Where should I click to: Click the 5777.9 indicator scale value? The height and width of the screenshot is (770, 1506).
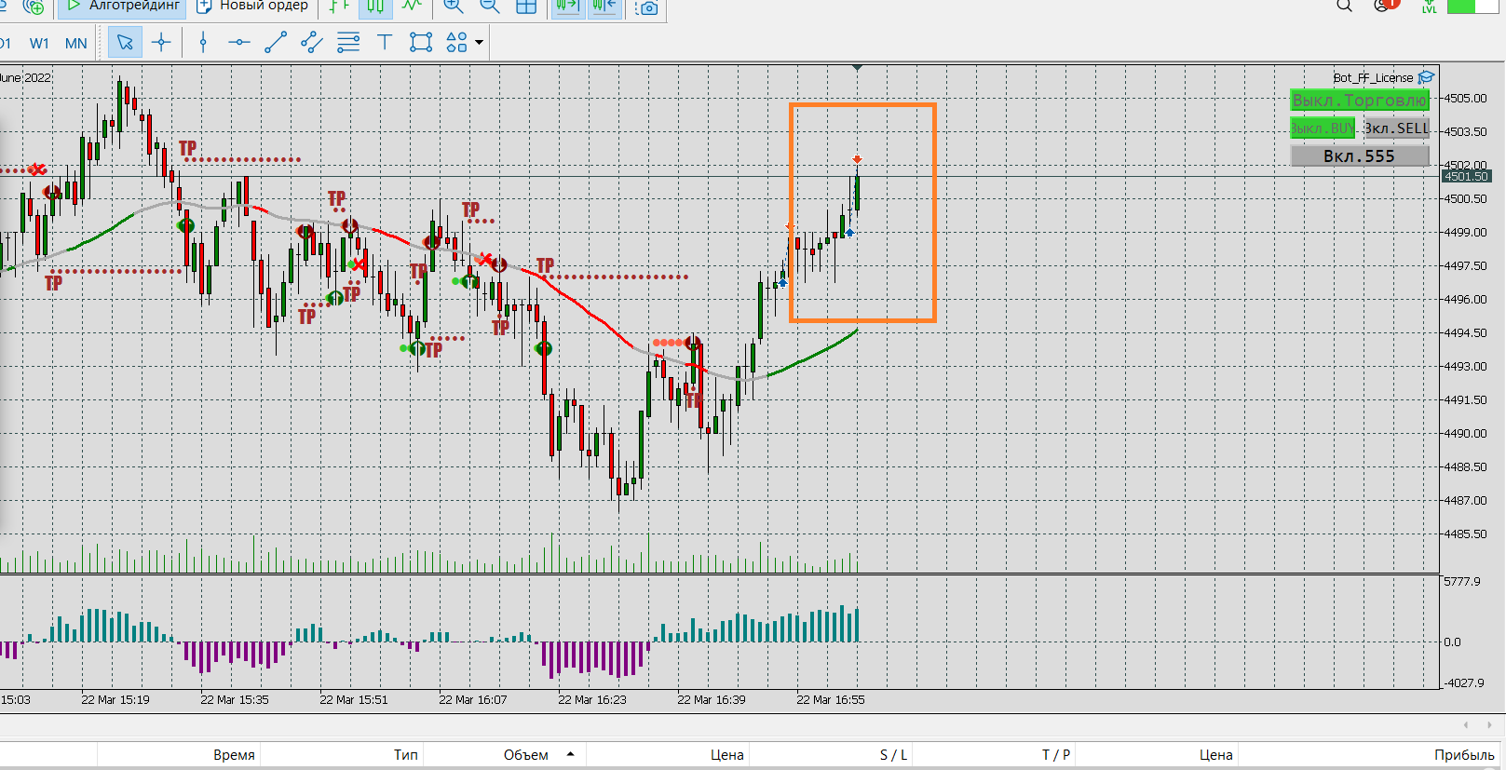coord(1462,581)
